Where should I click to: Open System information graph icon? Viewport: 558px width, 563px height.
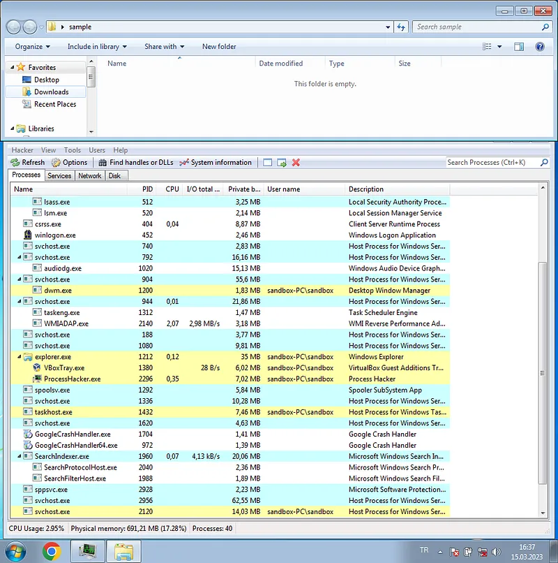coord(184,163)
